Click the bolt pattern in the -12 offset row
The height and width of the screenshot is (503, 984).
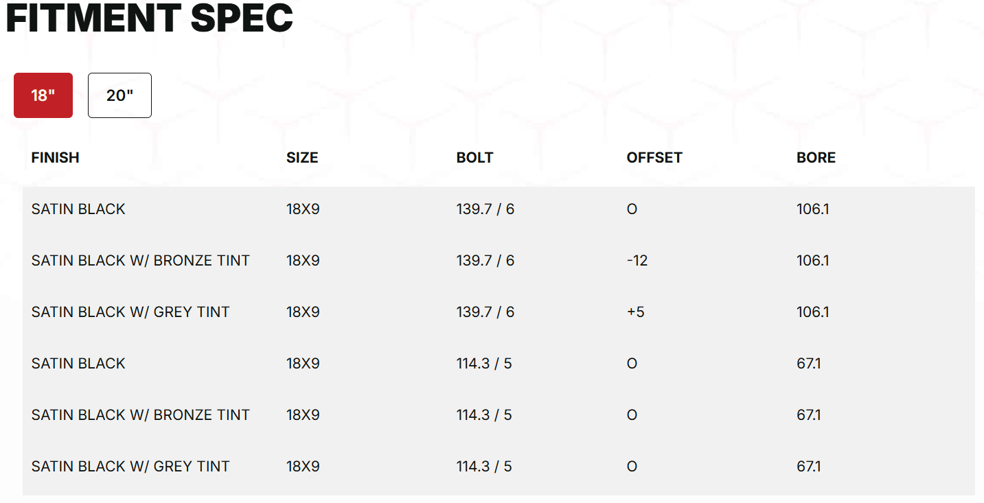click(485, 261)
